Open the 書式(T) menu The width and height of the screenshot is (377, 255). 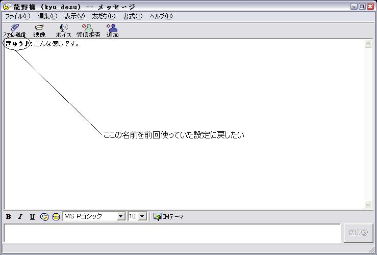click(x=133, y=16)
